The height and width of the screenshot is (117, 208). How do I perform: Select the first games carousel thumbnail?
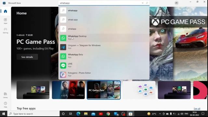point(33,90)
